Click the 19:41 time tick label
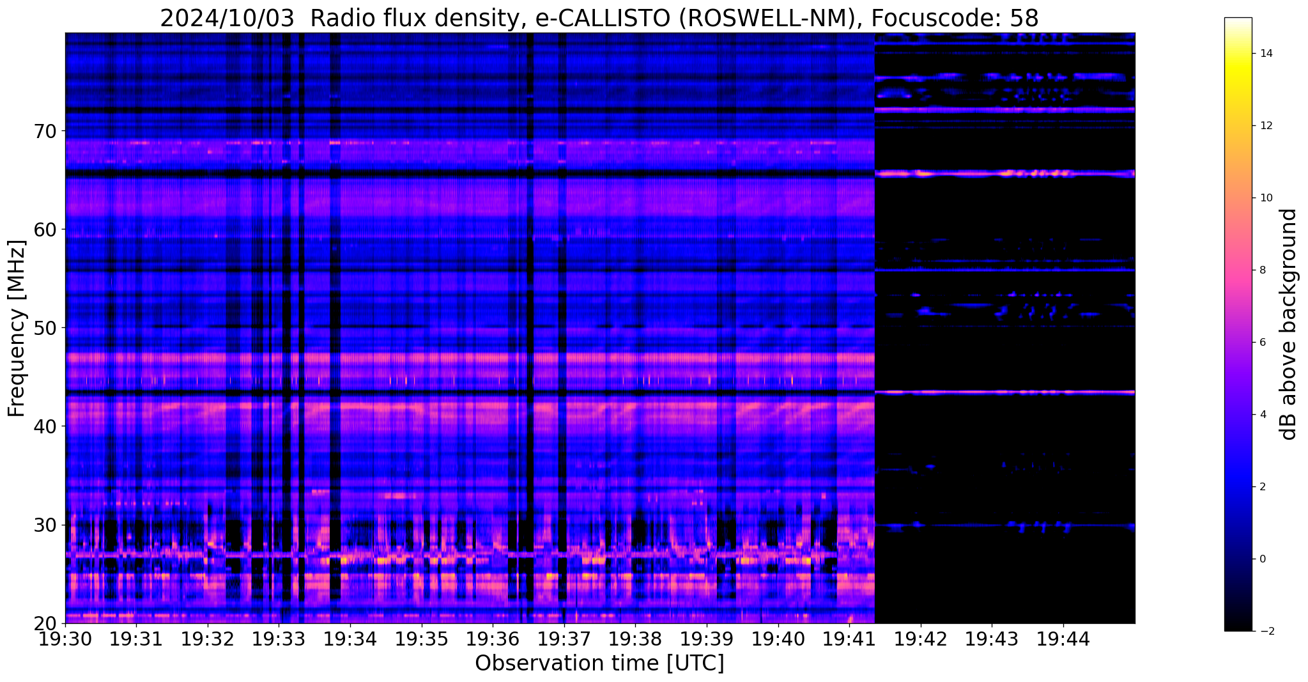 [849, 638]
